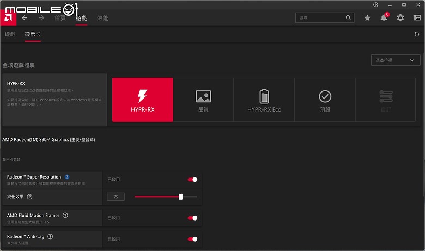Open notifications bell icon
The width and height of the screenshot is (425, 251).
[x=384, y=17]
